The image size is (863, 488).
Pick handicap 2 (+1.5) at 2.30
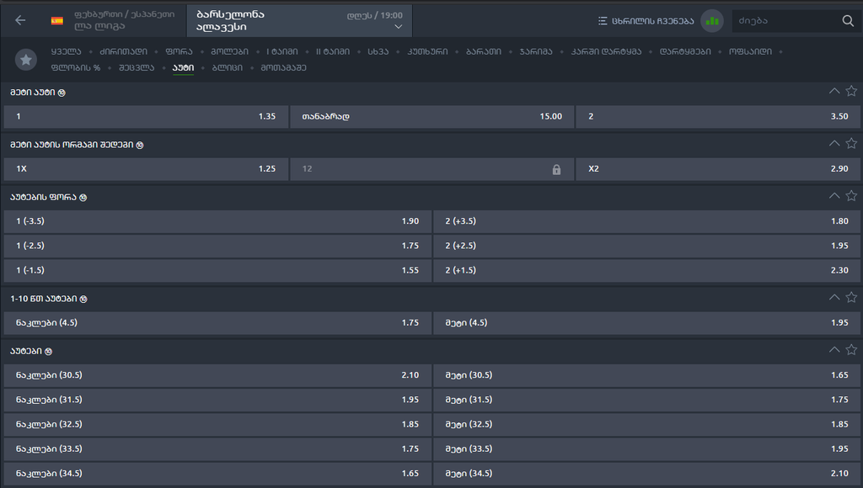pos(646,270)
